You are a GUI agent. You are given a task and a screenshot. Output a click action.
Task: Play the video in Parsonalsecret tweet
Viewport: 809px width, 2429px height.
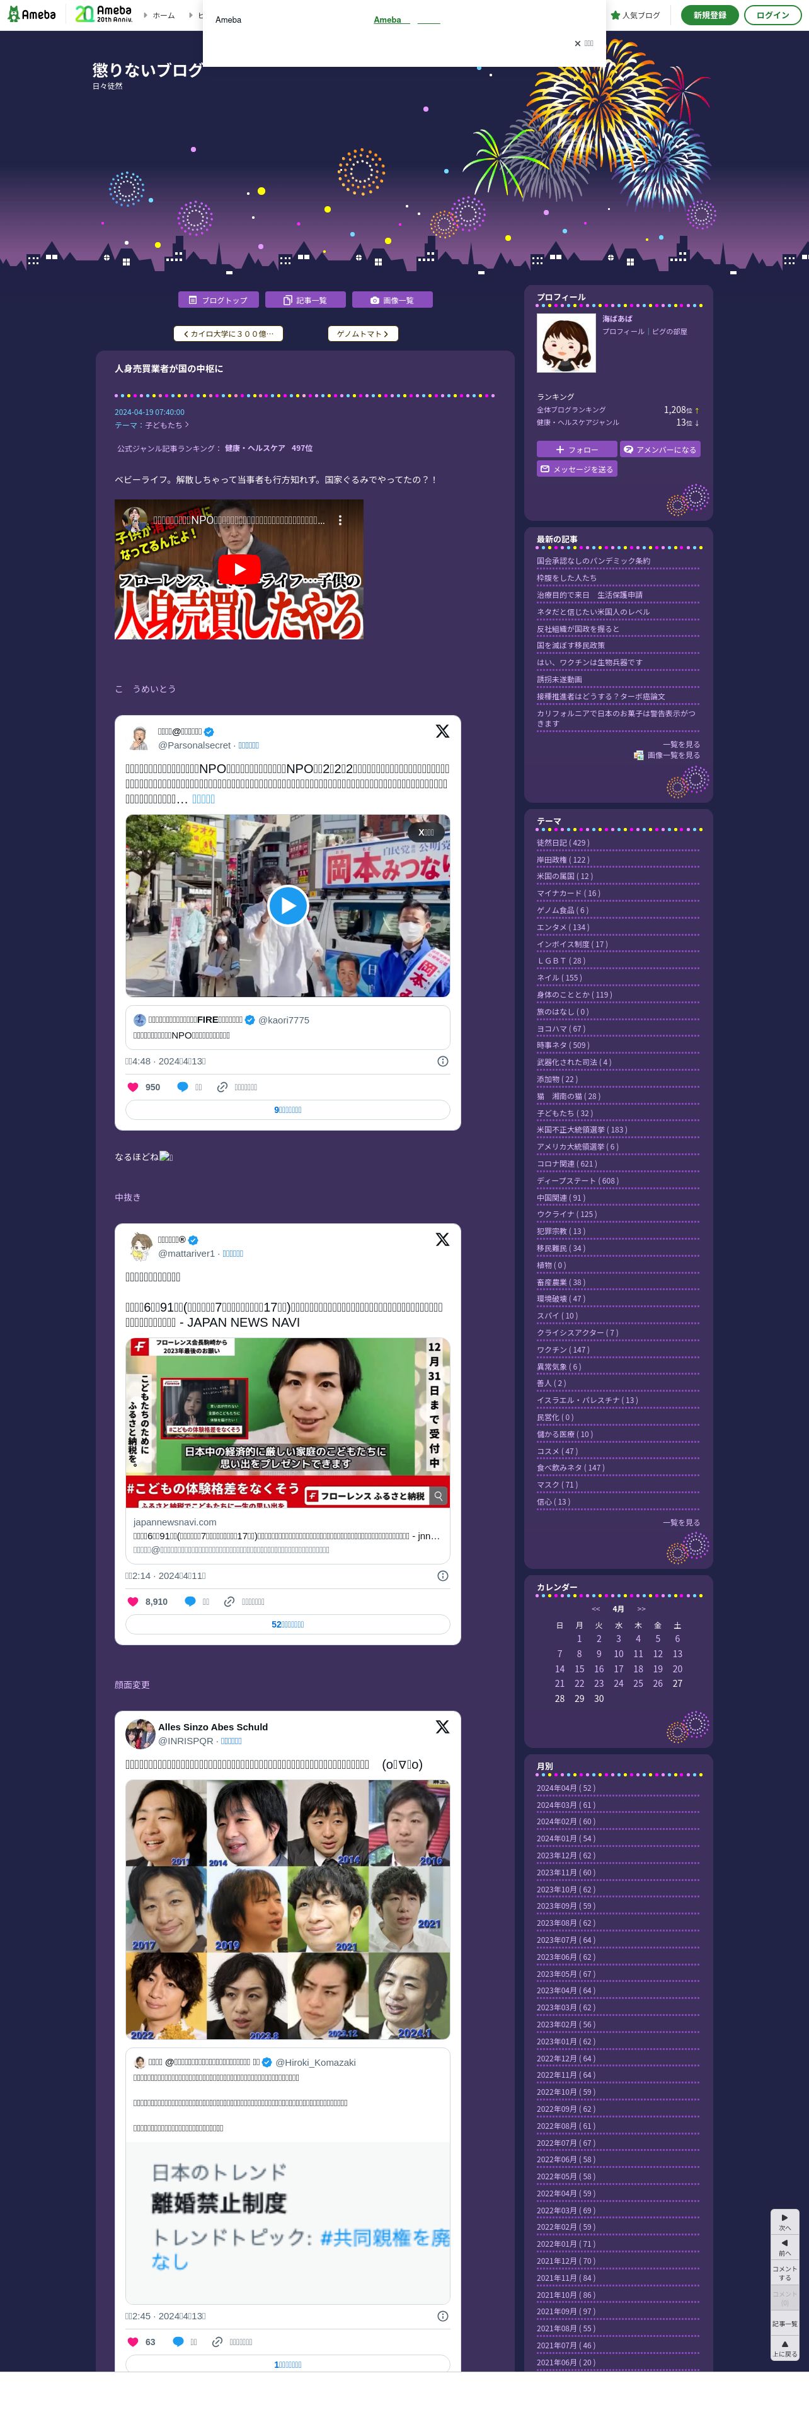coord(287,906)
